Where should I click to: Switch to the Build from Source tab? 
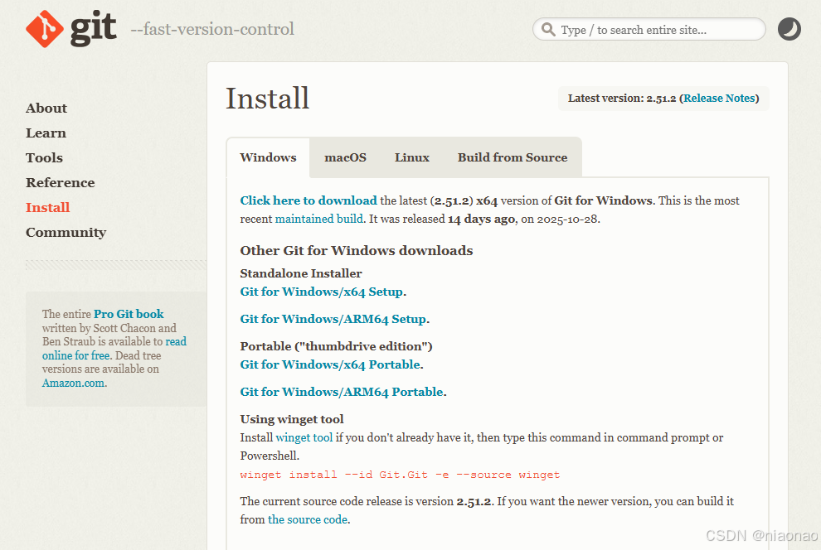pos(513,157)
